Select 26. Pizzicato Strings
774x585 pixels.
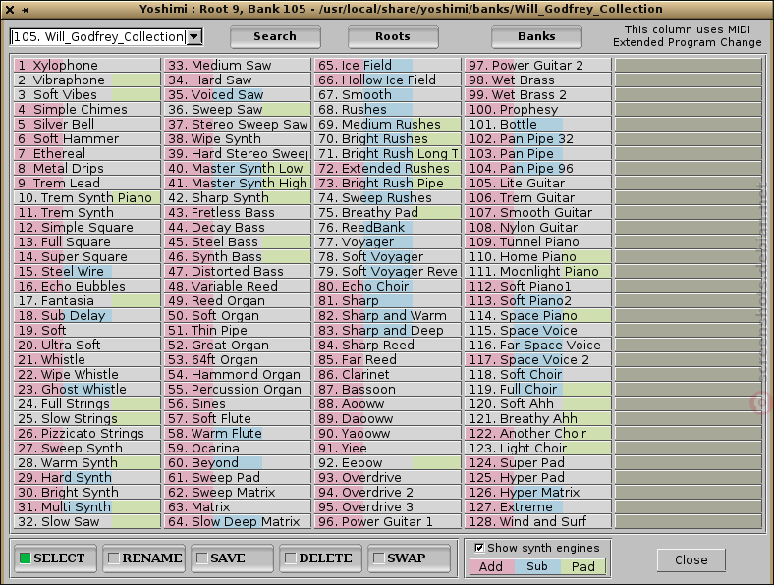pyautogui.click(x=87, y=434)
